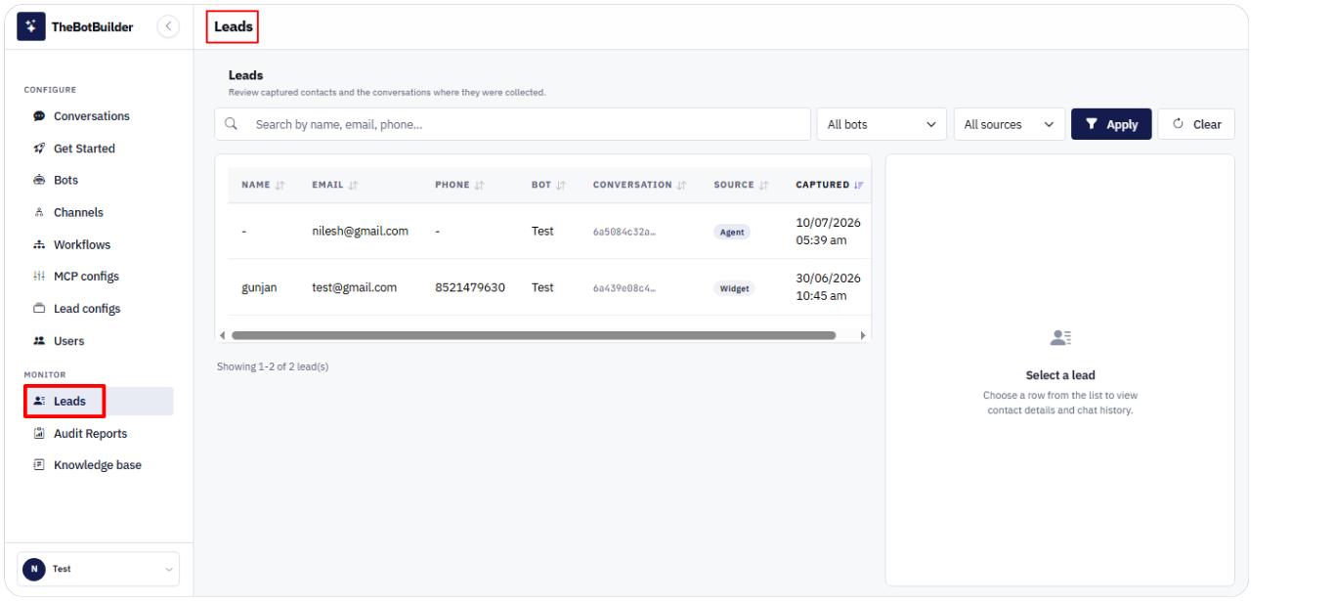Sort by the Email column arrows
This screenshot has height=601, width=1335.
[x=353, y=185]
